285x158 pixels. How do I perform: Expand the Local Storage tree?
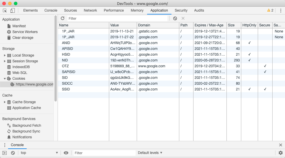[x=5, y=55]
